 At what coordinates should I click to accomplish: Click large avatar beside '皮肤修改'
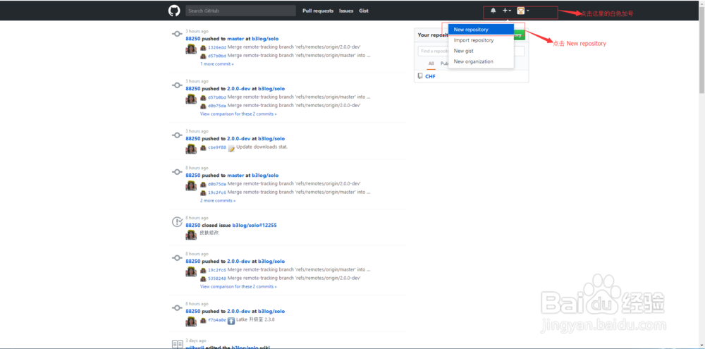tap(191, 235)
